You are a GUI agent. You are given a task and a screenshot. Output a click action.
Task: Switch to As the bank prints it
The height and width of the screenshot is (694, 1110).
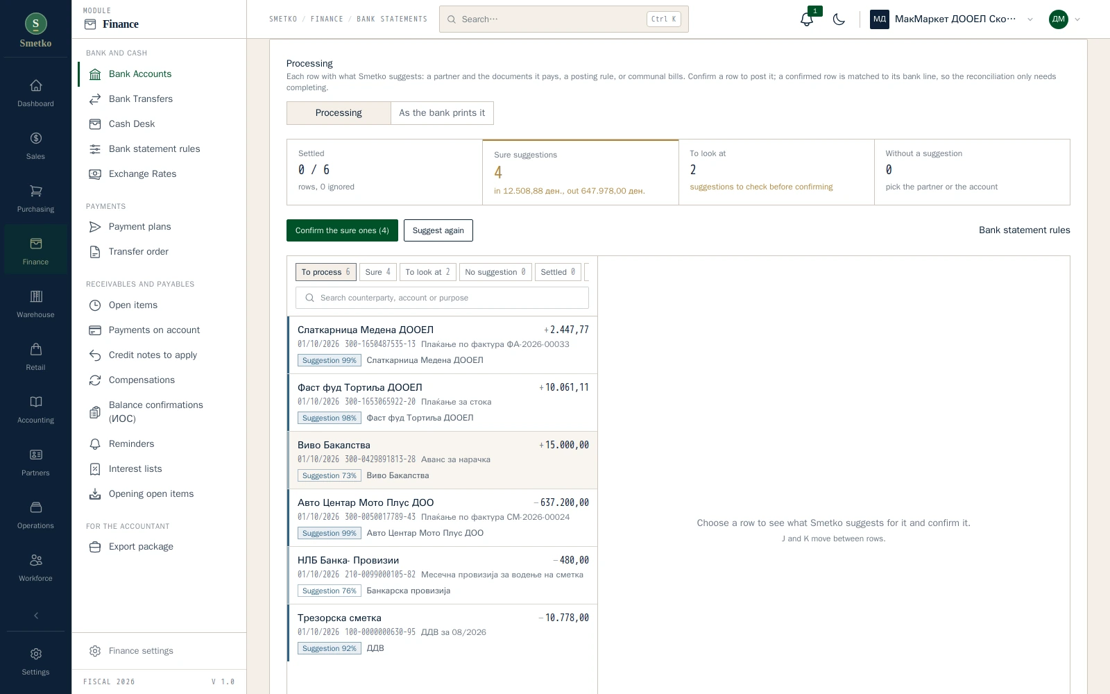pos(442,113)
